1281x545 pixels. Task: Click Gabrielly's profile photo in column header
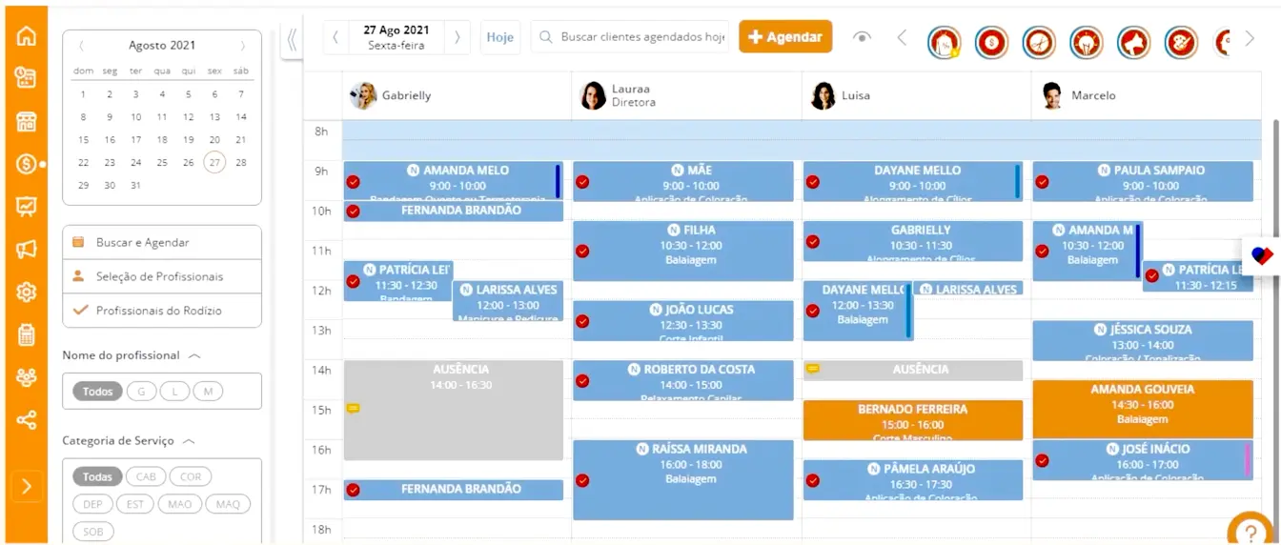(x=363, y=95)
